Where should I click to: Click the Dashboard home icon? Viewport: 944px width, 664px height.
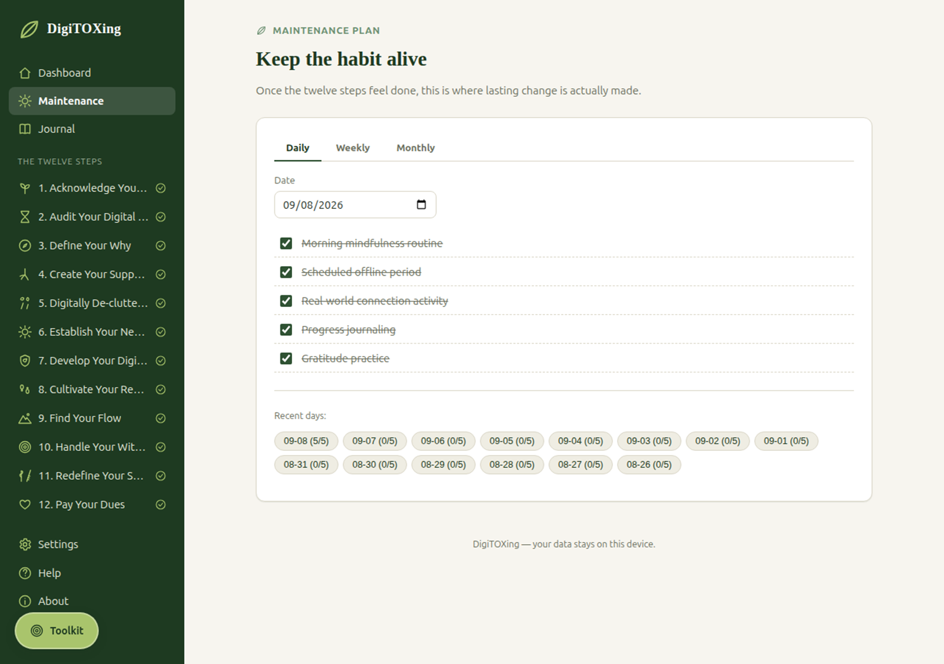pos(25,73)
